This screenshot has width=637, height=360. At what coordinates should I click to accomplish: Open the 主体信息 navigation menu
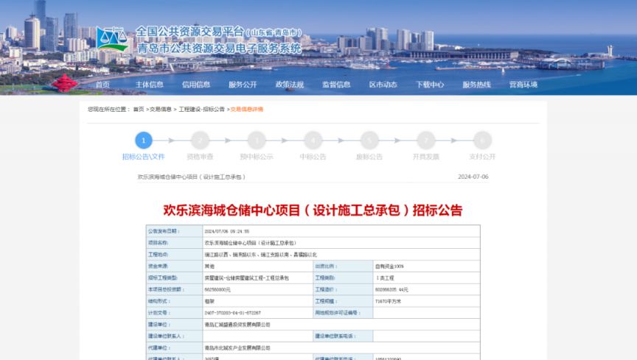pyautogui.click(x=149, y=85)
